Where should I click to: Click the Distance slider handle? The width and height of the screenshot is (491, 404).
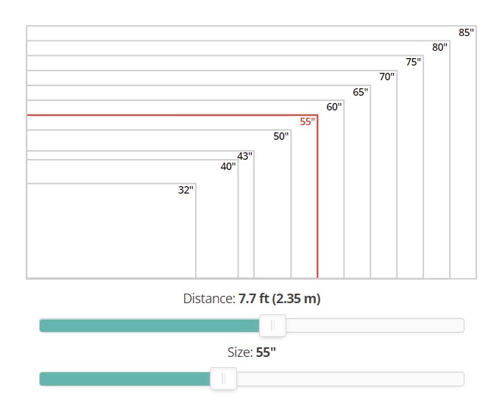coord(272,325)
